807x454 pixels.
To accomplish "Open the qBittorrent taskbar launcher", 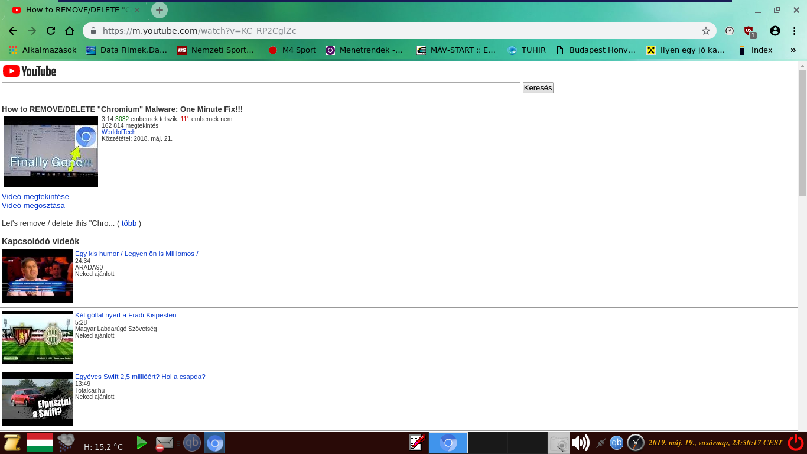I will click(x=192, y=443).
